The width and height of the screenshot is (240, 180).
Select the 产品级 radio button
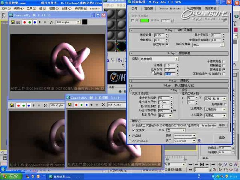[130, 136]
